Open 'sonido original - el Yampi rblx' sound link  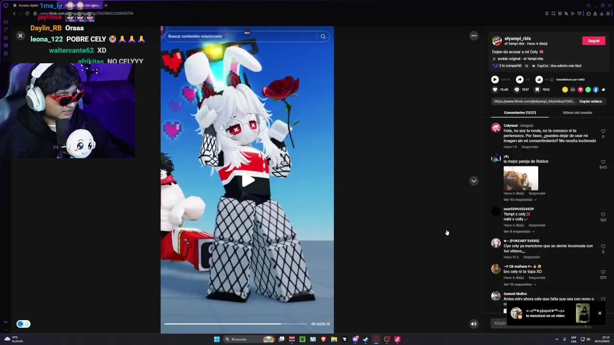(x=519, y=58)
